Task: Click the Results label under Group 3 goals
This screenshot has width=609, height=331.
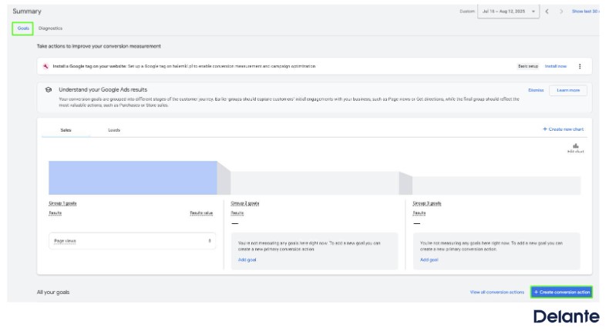Action: [419, 213]
